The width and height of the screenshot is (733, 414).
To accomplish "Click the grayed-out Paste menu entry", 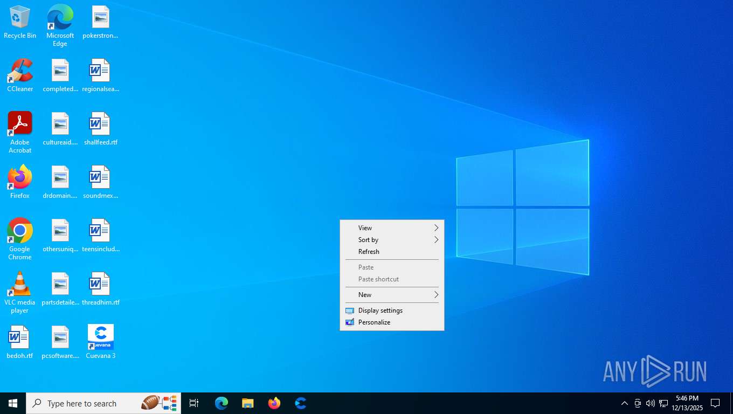I will (392, 267).
